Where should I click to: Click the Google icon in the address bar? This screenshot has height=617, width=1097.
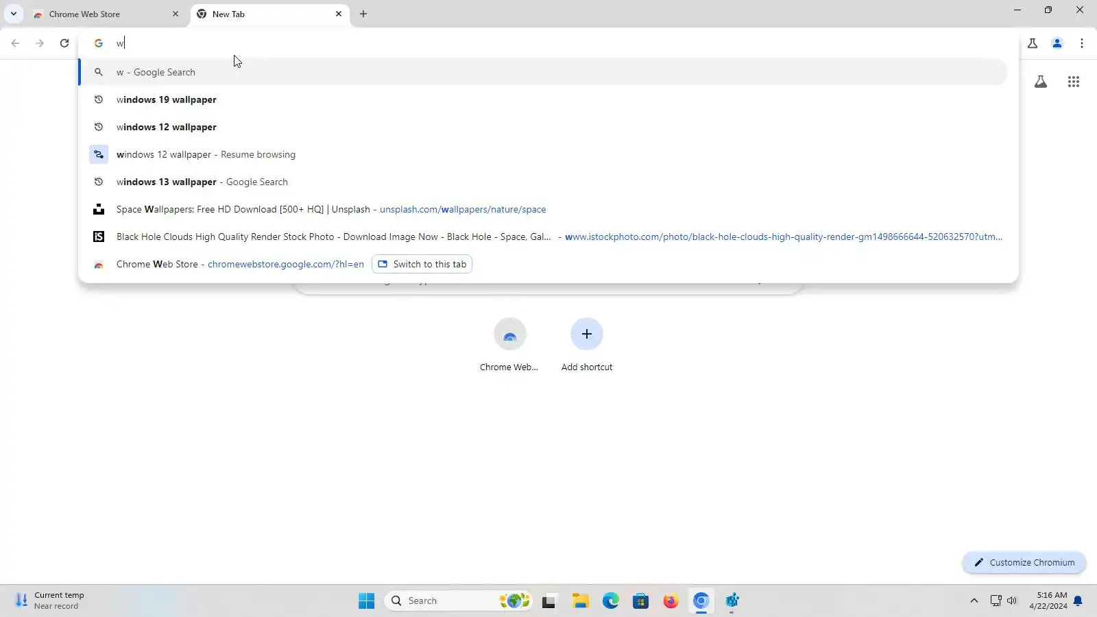[x=99, y=43]
